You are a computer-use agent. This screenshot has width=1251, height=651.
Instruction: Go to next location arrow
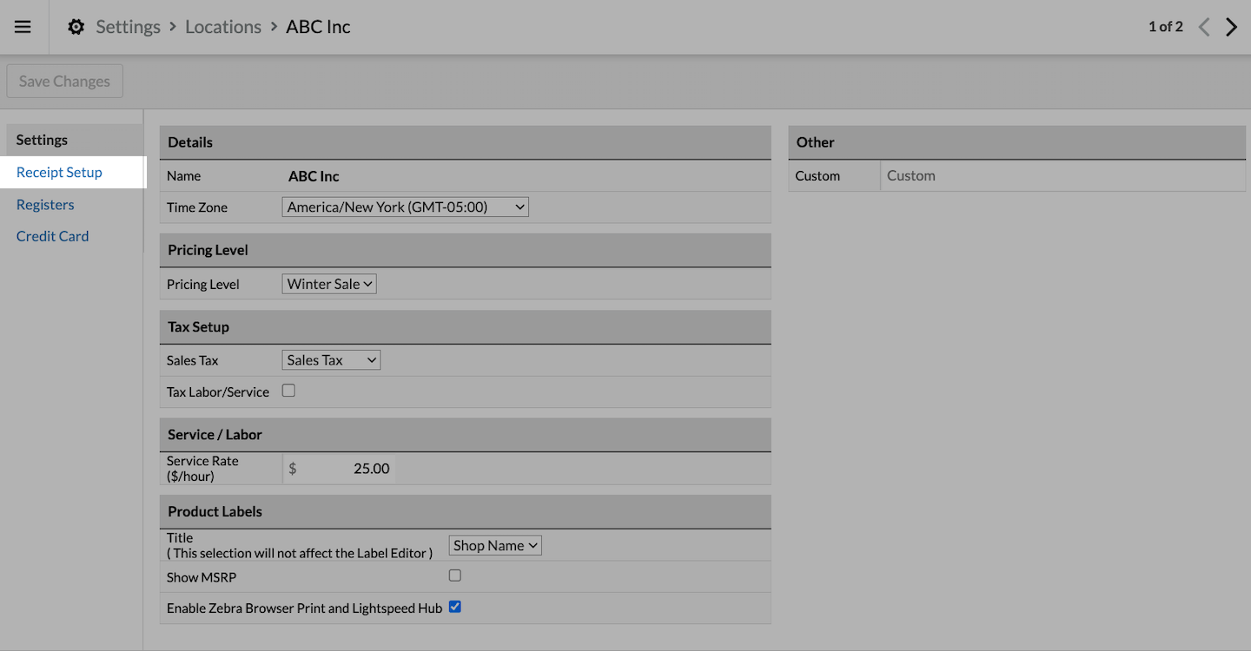(1231, 27)
